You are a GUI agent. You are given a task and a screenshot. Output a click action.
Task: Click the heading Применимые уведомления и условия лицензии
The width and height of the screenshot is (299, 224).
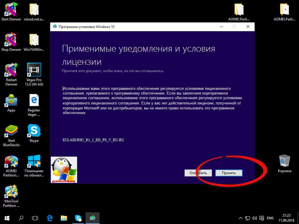coord(139,55)
